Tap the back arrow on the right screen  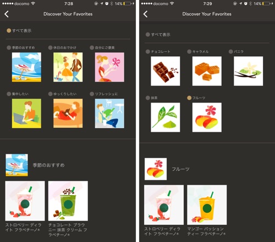(146, 14)
